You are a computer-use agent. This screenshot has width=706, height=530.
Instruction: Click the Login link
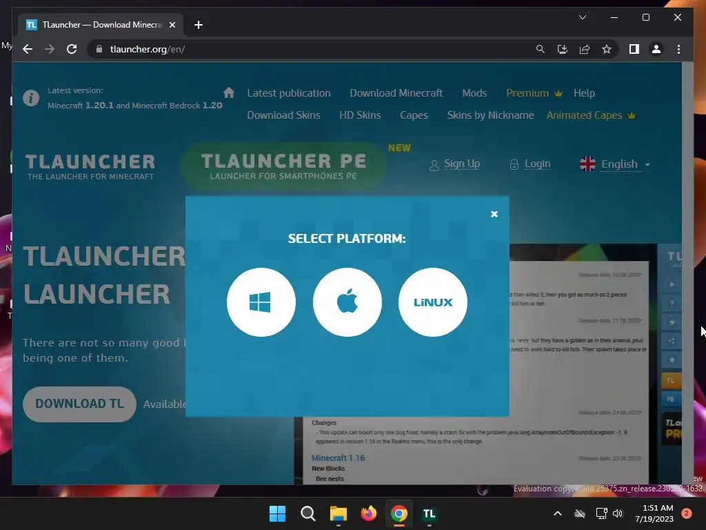537,164
